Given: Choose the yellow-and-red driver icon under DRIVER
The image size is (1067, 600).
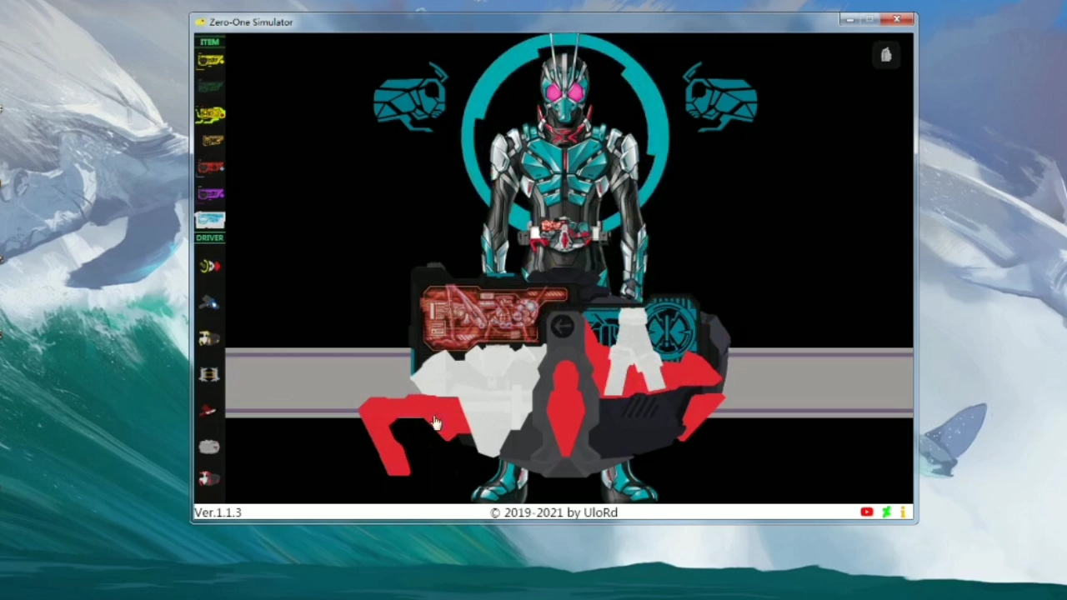Looking at the screenshot, I should pyautogui.click(x=210, y=266).
